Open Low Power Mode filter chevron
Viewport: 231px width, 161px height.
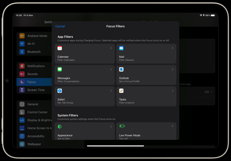[x=172, y=126]
